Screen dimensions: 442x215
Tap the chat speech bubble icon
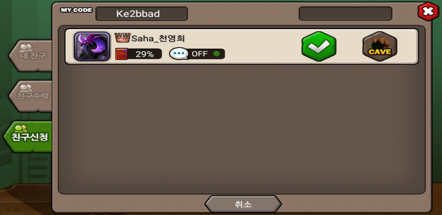point(179,54)
